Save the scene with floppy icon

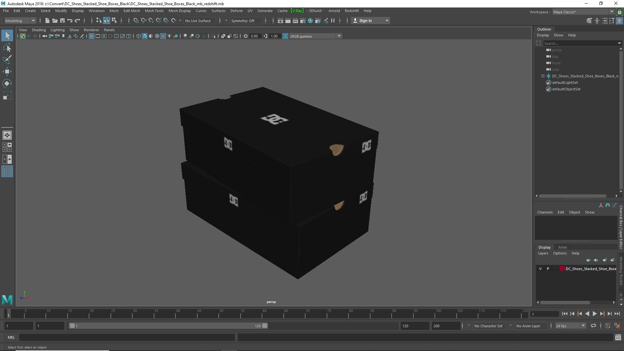[62, 20]
